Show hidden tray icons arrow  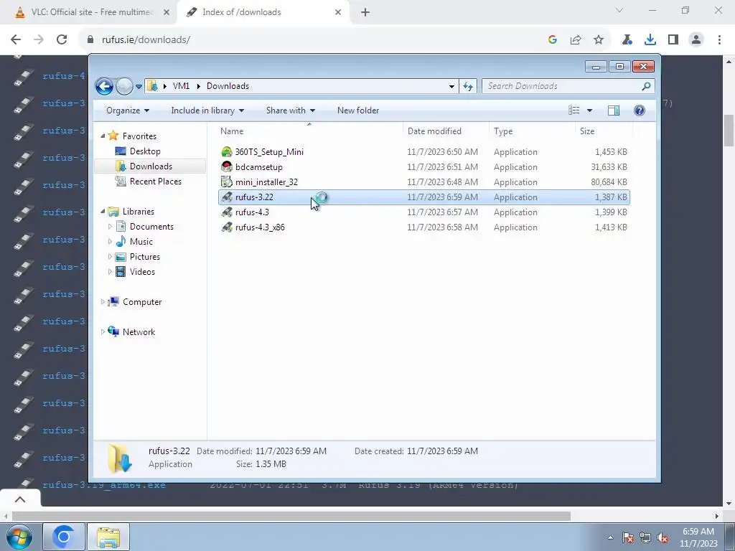[x=610, y=537]
